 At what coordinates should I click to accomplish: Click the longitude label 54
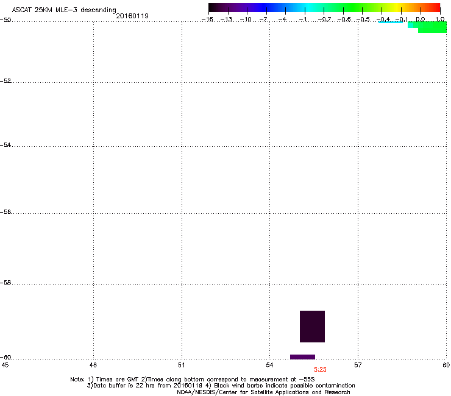(x=269, y=365)
